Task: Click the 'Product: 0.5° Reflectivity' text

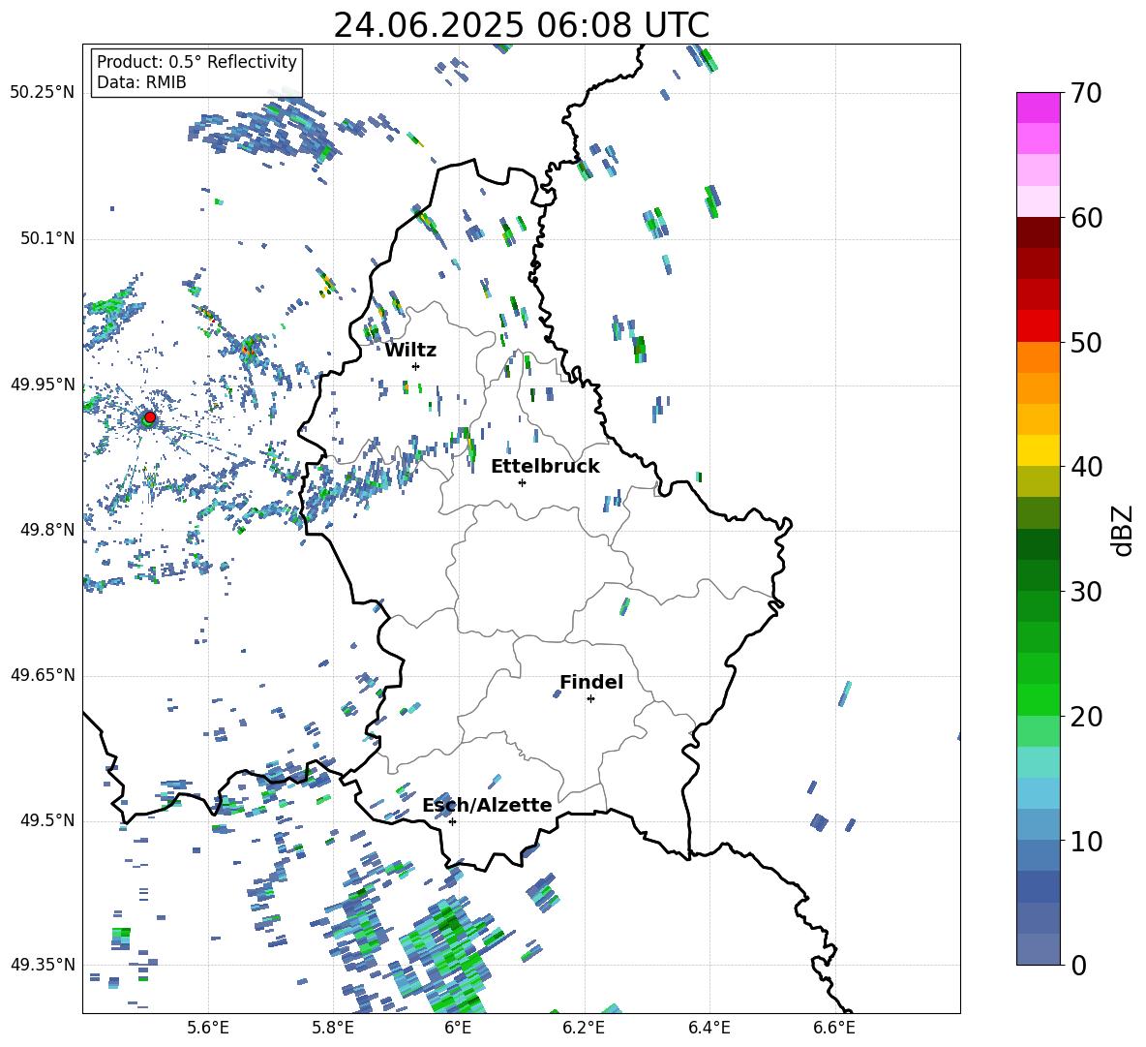Action: 196,62
